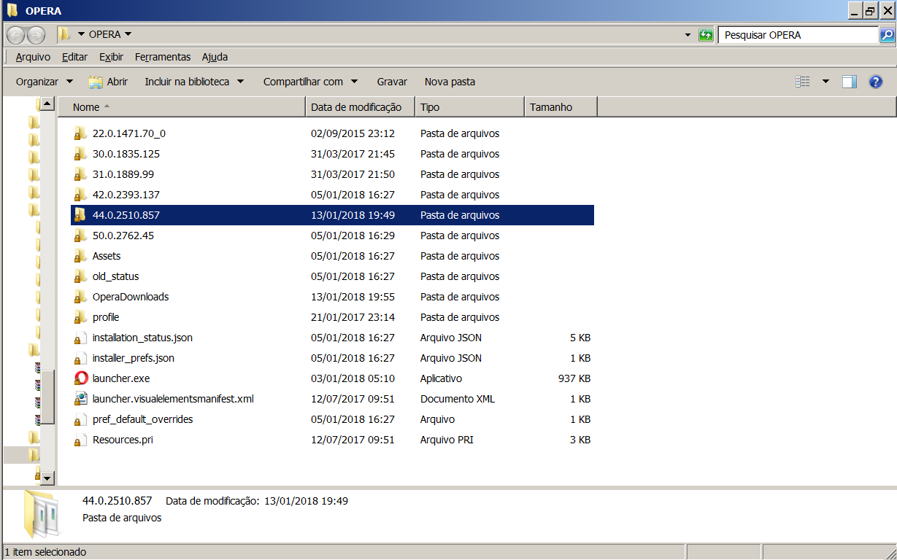Click the sidebar scroll down arrow
This screenshot has width=897, height=560.
[x=47, y=478]
